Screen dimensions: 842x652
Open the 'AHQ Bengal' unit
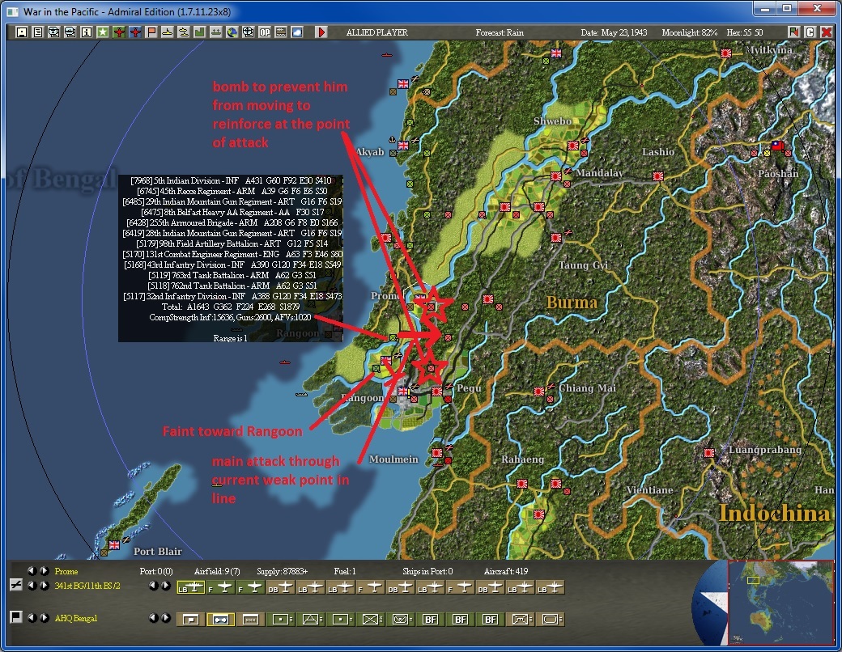[x=76, y=618]
